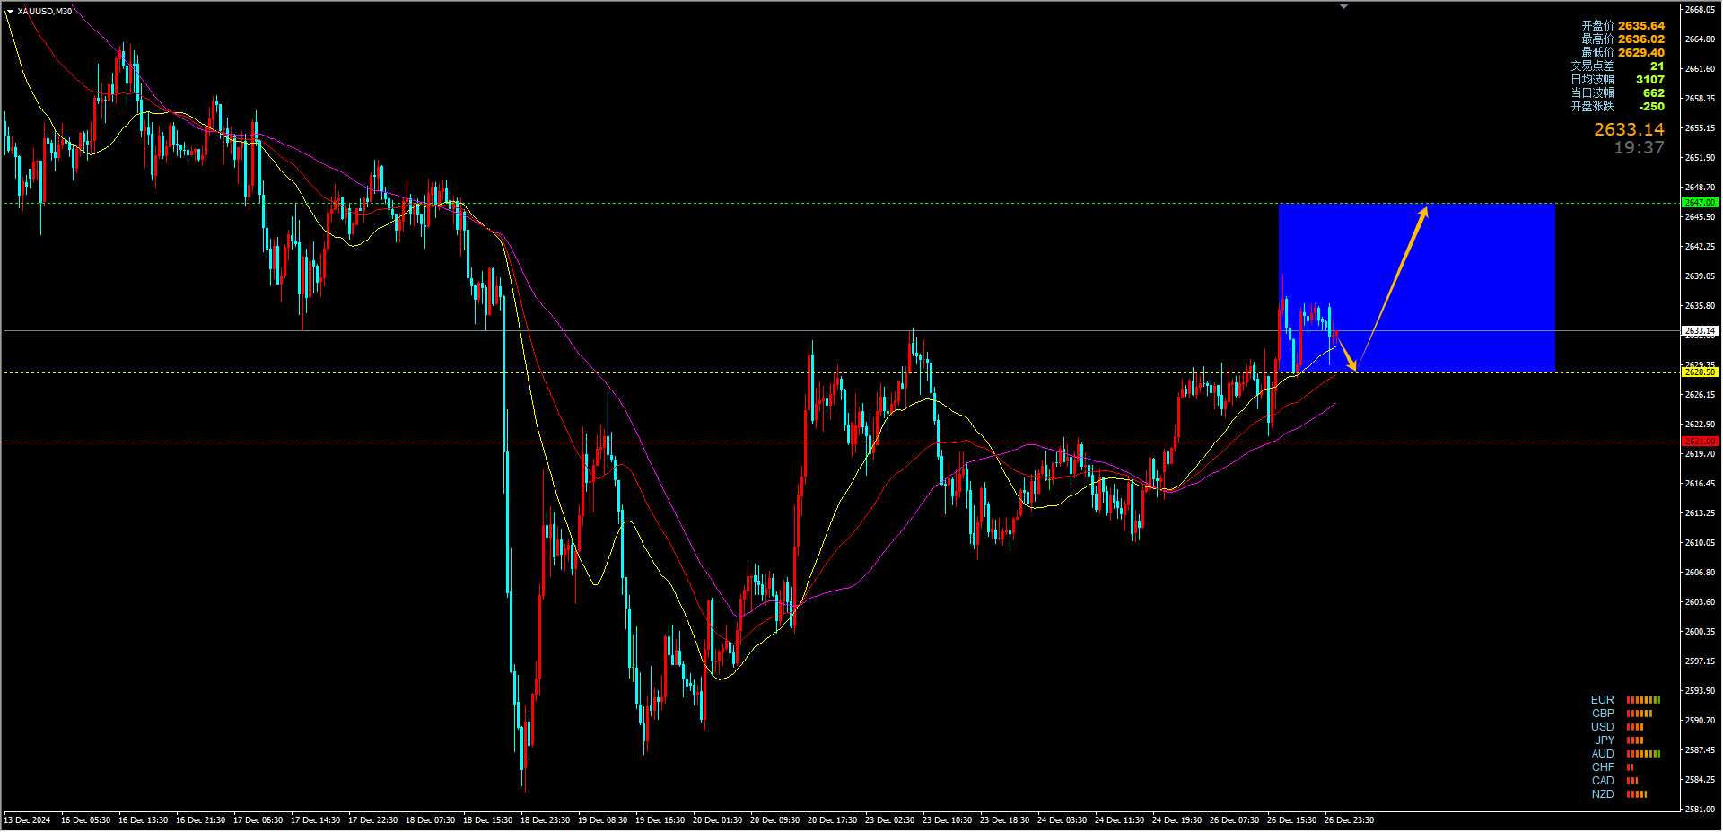Image resolution: width=1723 pixels, height=832 pixels.
Task: Click the CAD currency strength label
Action: coord(1602,781)
